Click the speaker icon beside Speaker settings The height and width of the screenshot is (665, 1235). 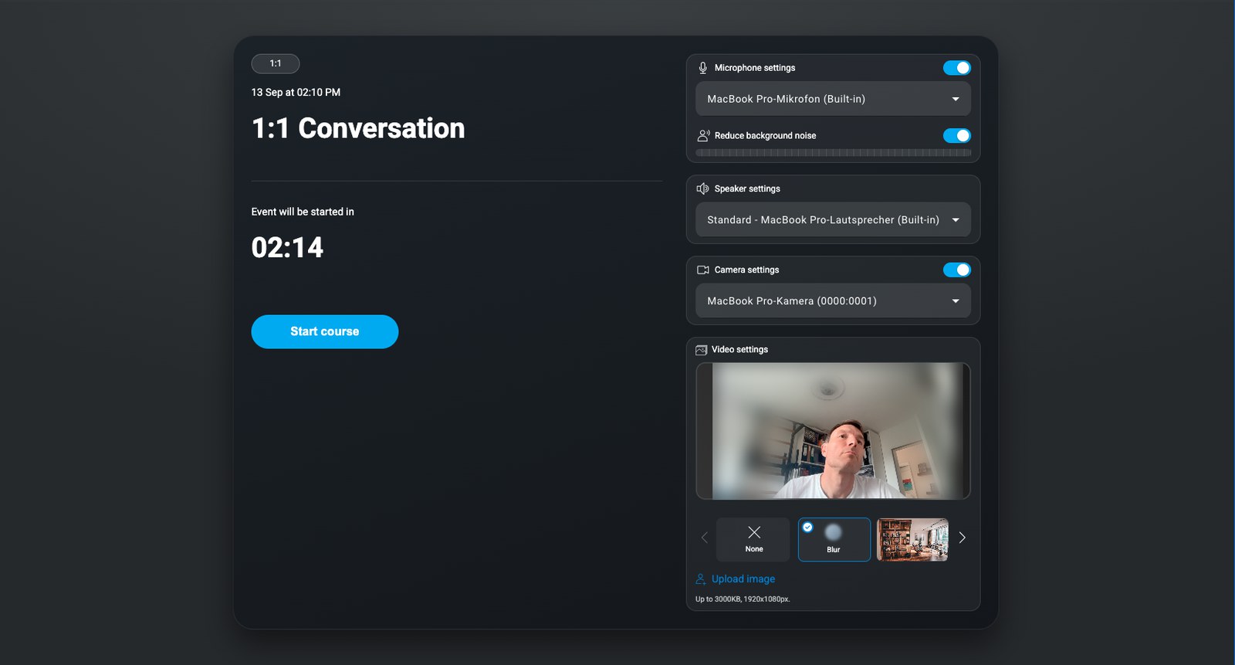702,188
